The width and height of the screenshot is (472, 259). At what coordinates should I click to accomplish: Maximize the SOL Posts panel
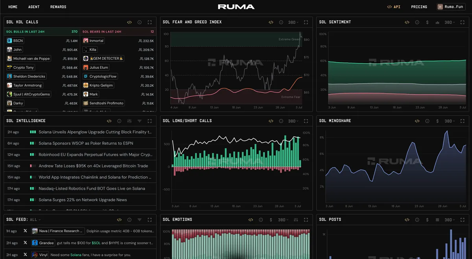tap(463, 220)
